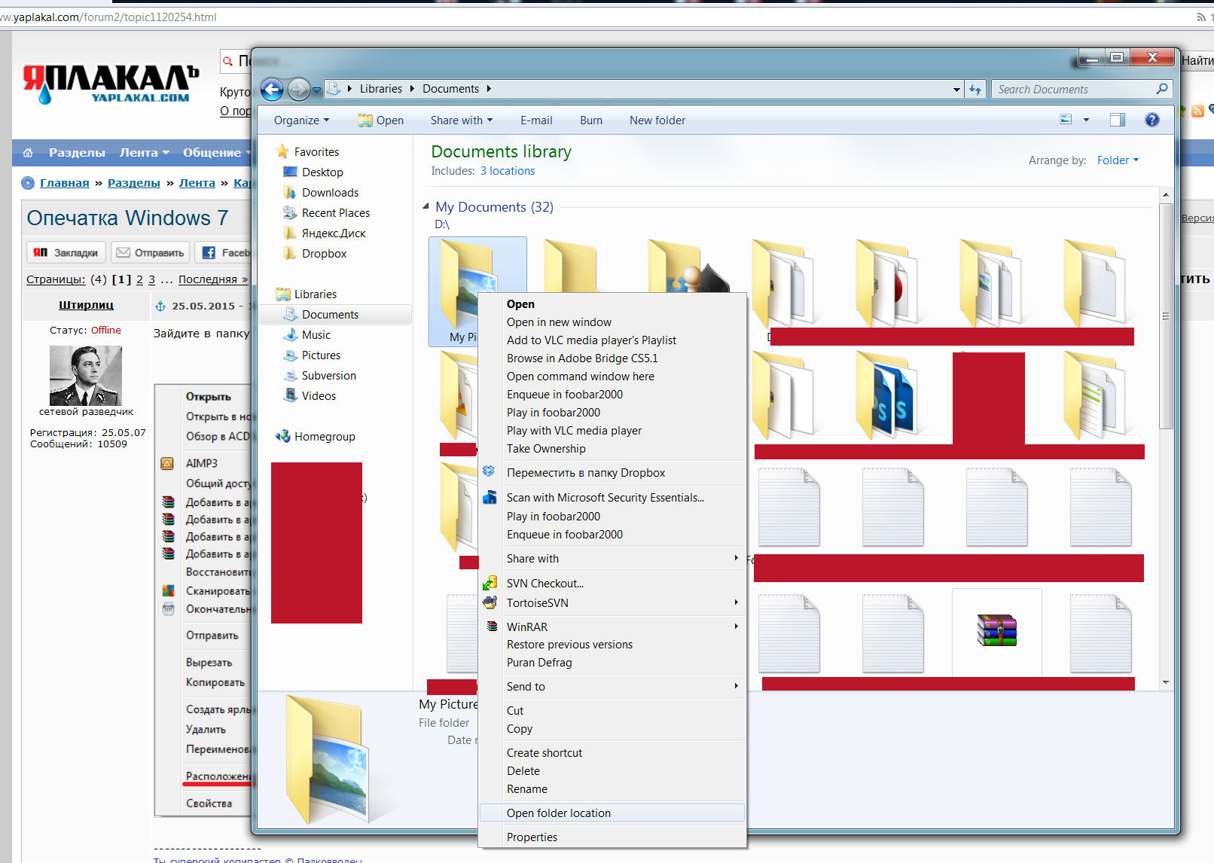The height and width of the screenshot is (863, 1214).
Task: Toggle the preview pane icon in toolbar
Action: pyautogui.click(x=1118, y=120)
